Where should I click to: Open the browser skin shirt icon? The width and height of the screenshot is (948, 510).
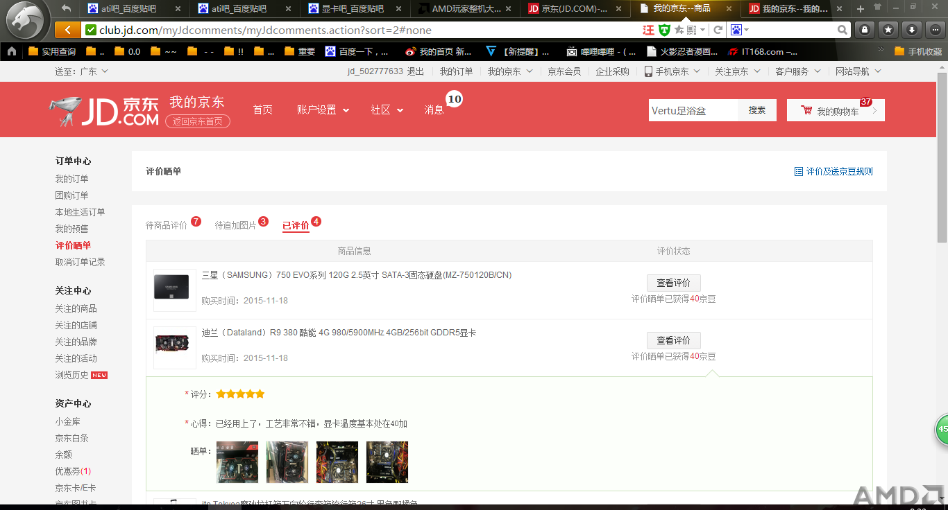(x=877, y=7)
